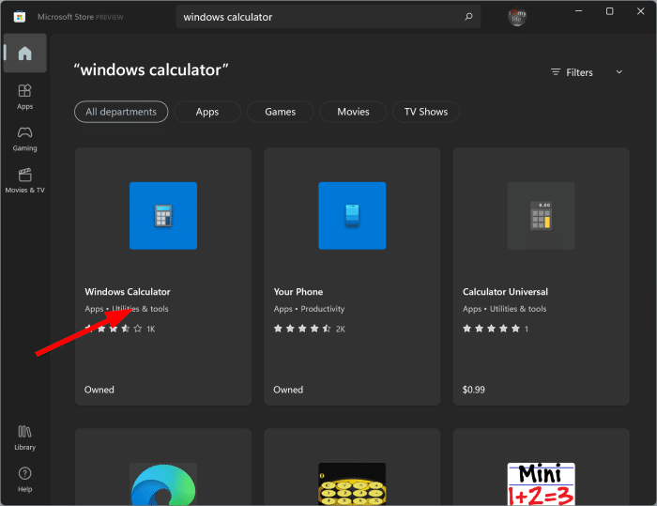Filter results by TV Shows

coord(425,112)
